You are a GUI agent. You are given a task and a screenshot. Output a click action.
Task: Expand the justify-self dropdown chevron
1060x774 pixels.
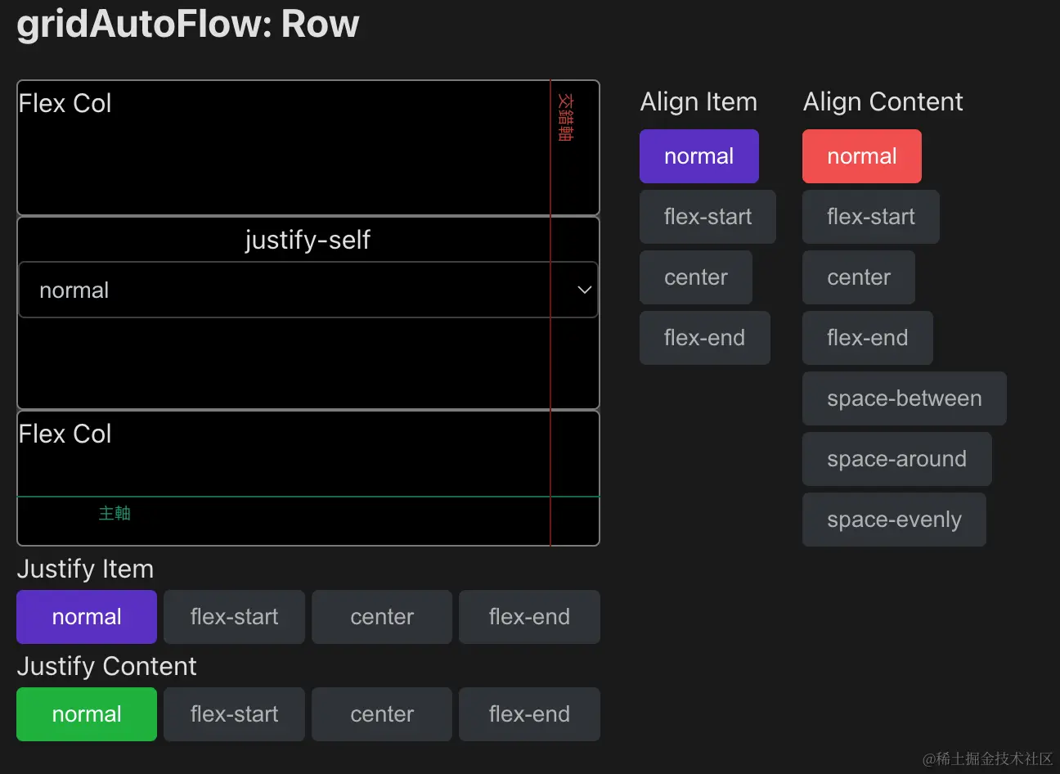pos(584,290)
